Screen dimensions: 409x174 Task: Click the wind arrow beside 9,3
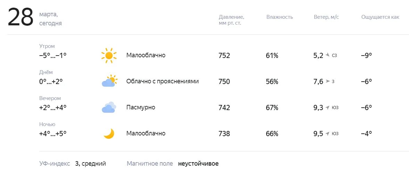click(328, 107)
